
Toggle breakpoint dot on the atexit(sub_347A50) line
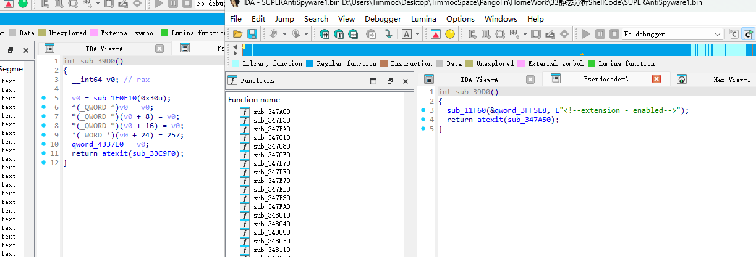[423, 120]
